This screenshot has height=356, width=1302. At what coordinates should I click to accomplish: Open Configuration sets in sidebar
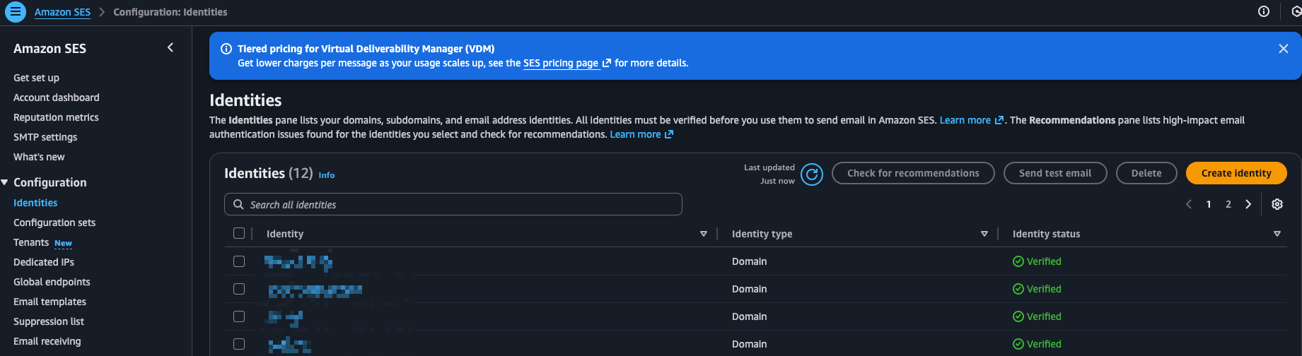tap(54, 222)
